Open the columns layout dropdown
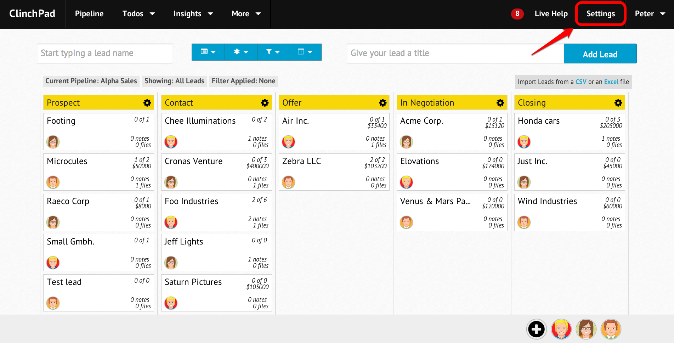This screenshot has height=343, width=674. 305,52
